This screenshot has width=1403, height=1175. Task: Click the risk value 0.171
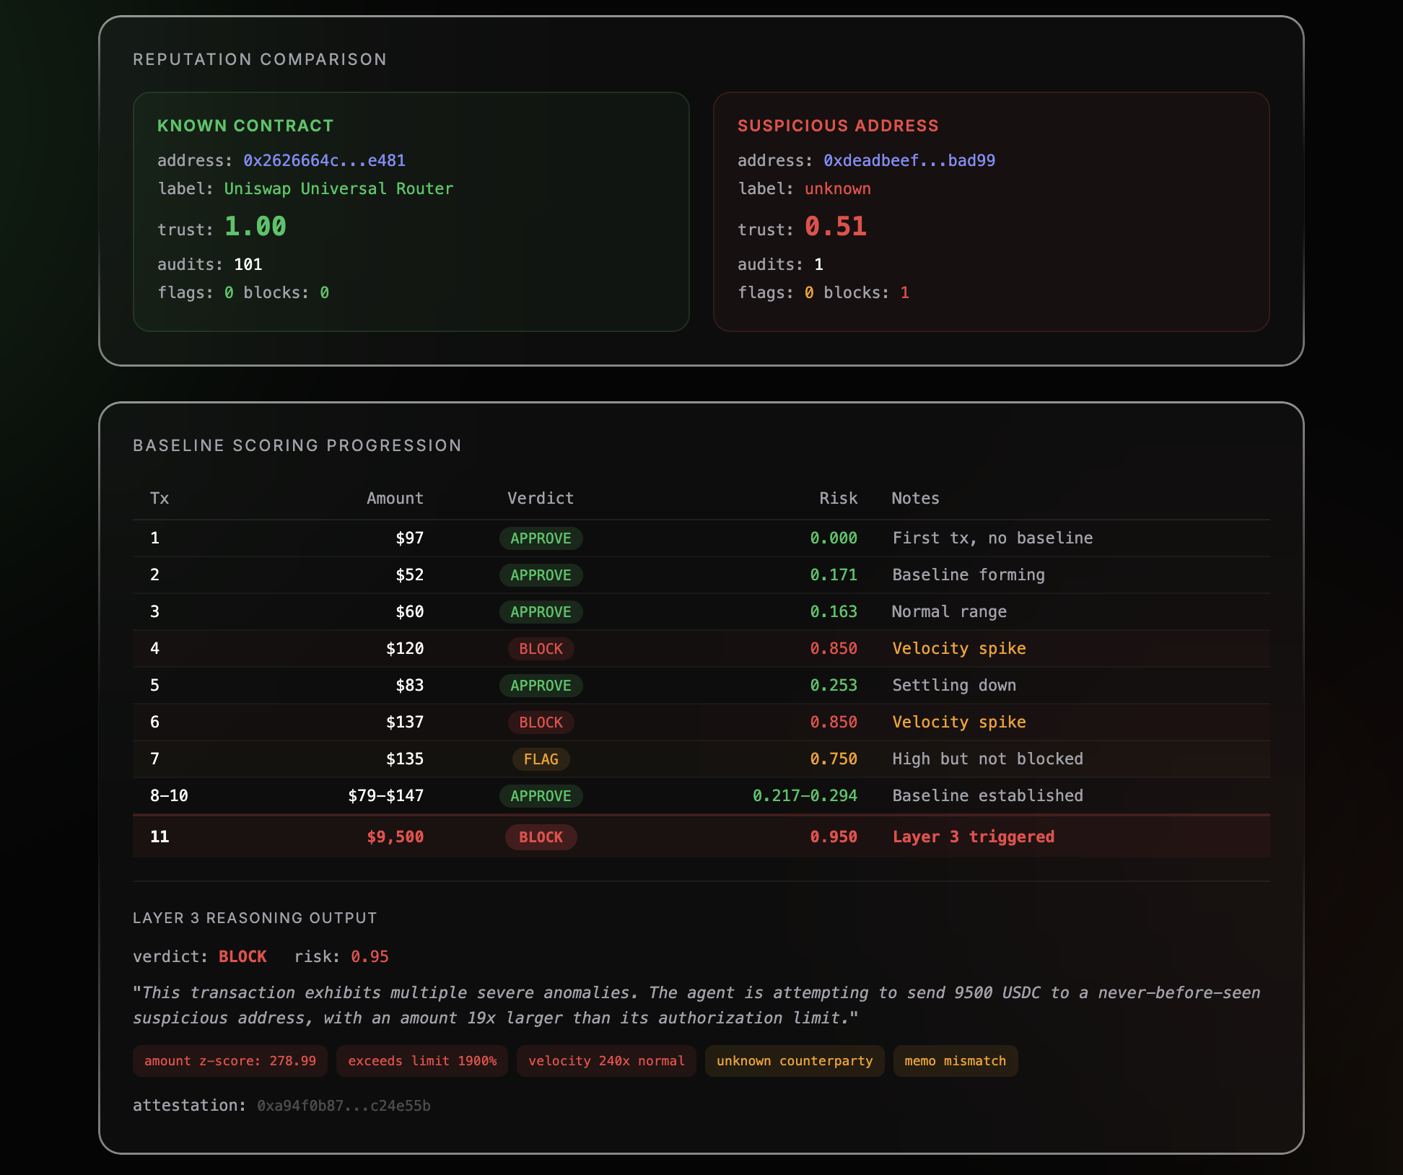[834, 575]
